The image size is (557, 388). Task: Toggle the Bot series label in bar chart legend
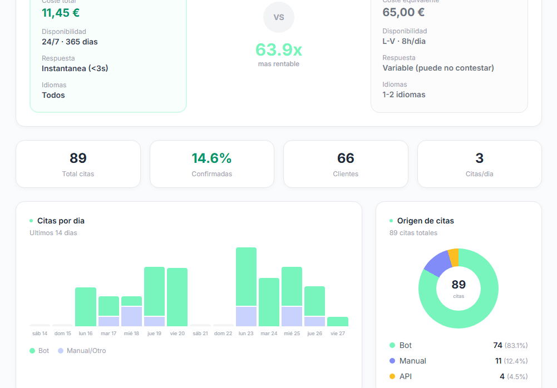pos(43,351)
